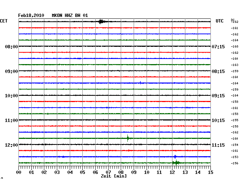The height and width of the screenshot is (182, 240).
Task: Select the DC offset value -154
Action: 234,145
